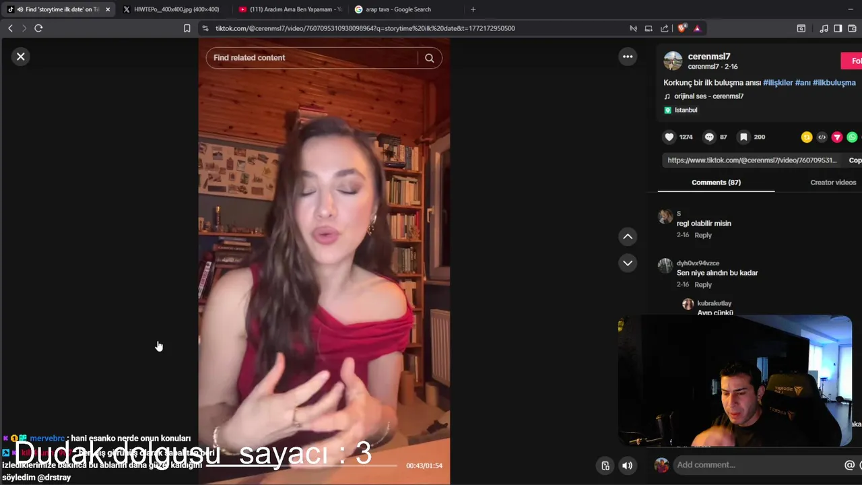862x485 pixels.
Task: Open kubrakutlay commenter avatar
Action: coord(688,304)
